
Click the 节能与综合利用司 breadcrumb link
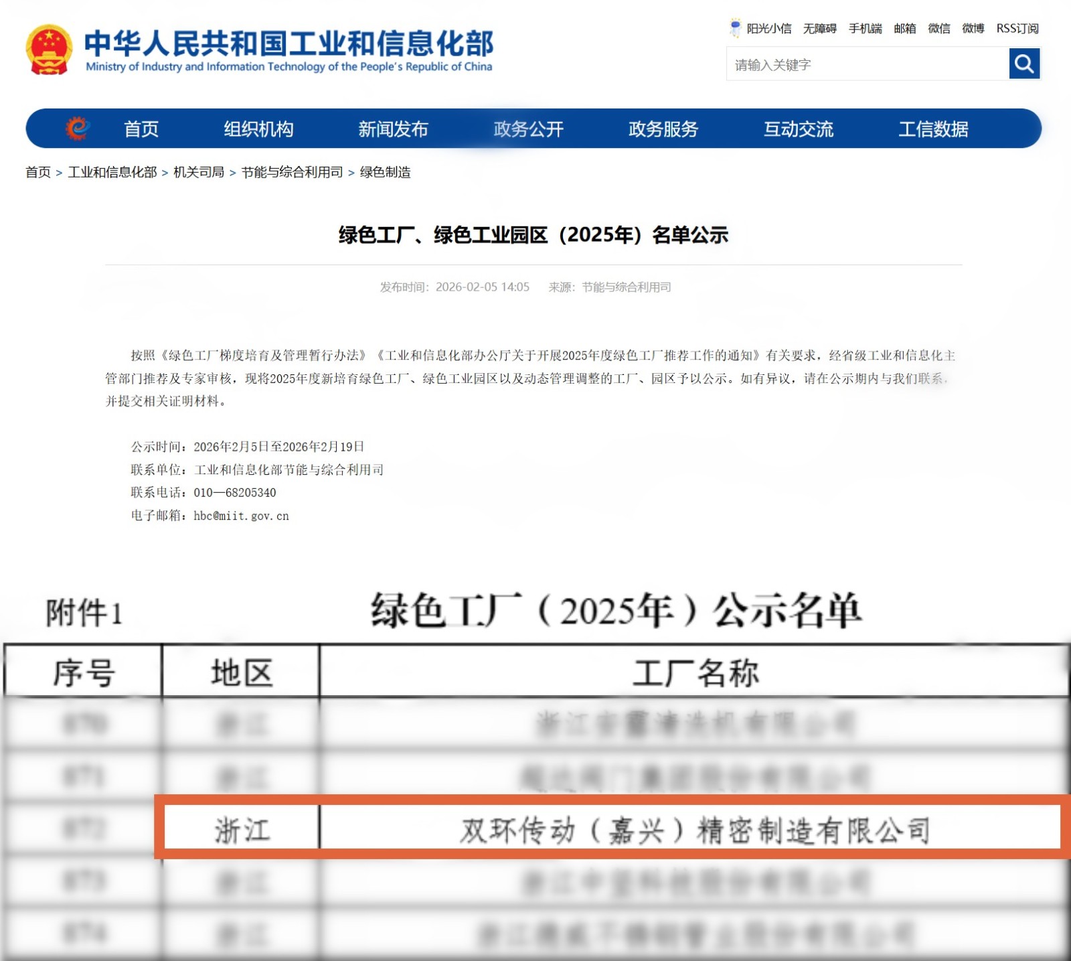click(x=293, y=171)
